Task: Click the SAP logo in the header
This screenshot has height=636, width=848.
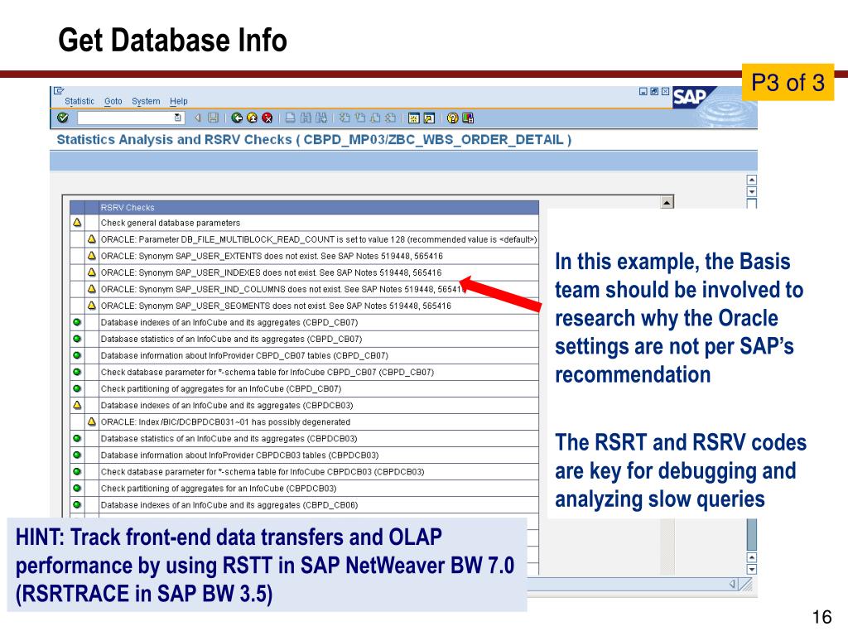Action: [692, 98]
